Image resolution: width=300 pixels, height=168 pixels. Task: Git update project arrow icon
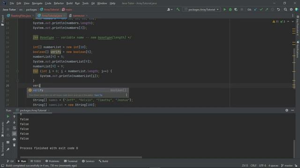pyautogui.click(x=255, y=9)
